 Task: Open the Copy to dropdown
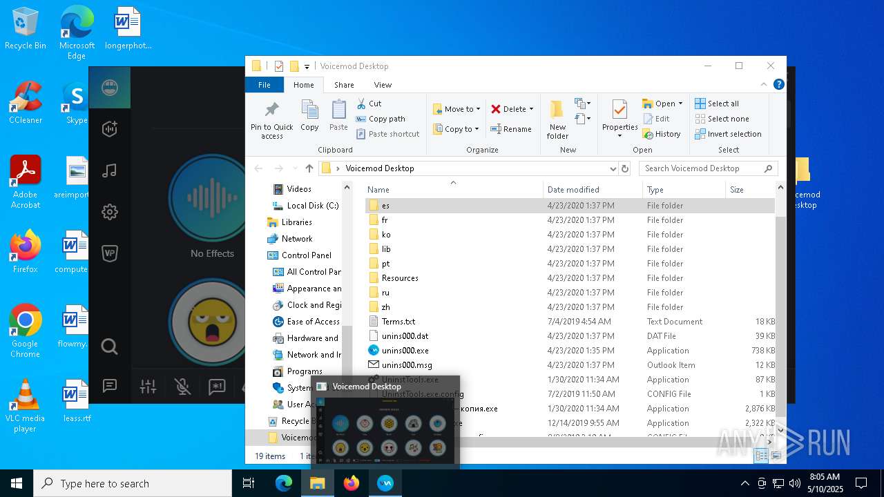coord(456,129)
